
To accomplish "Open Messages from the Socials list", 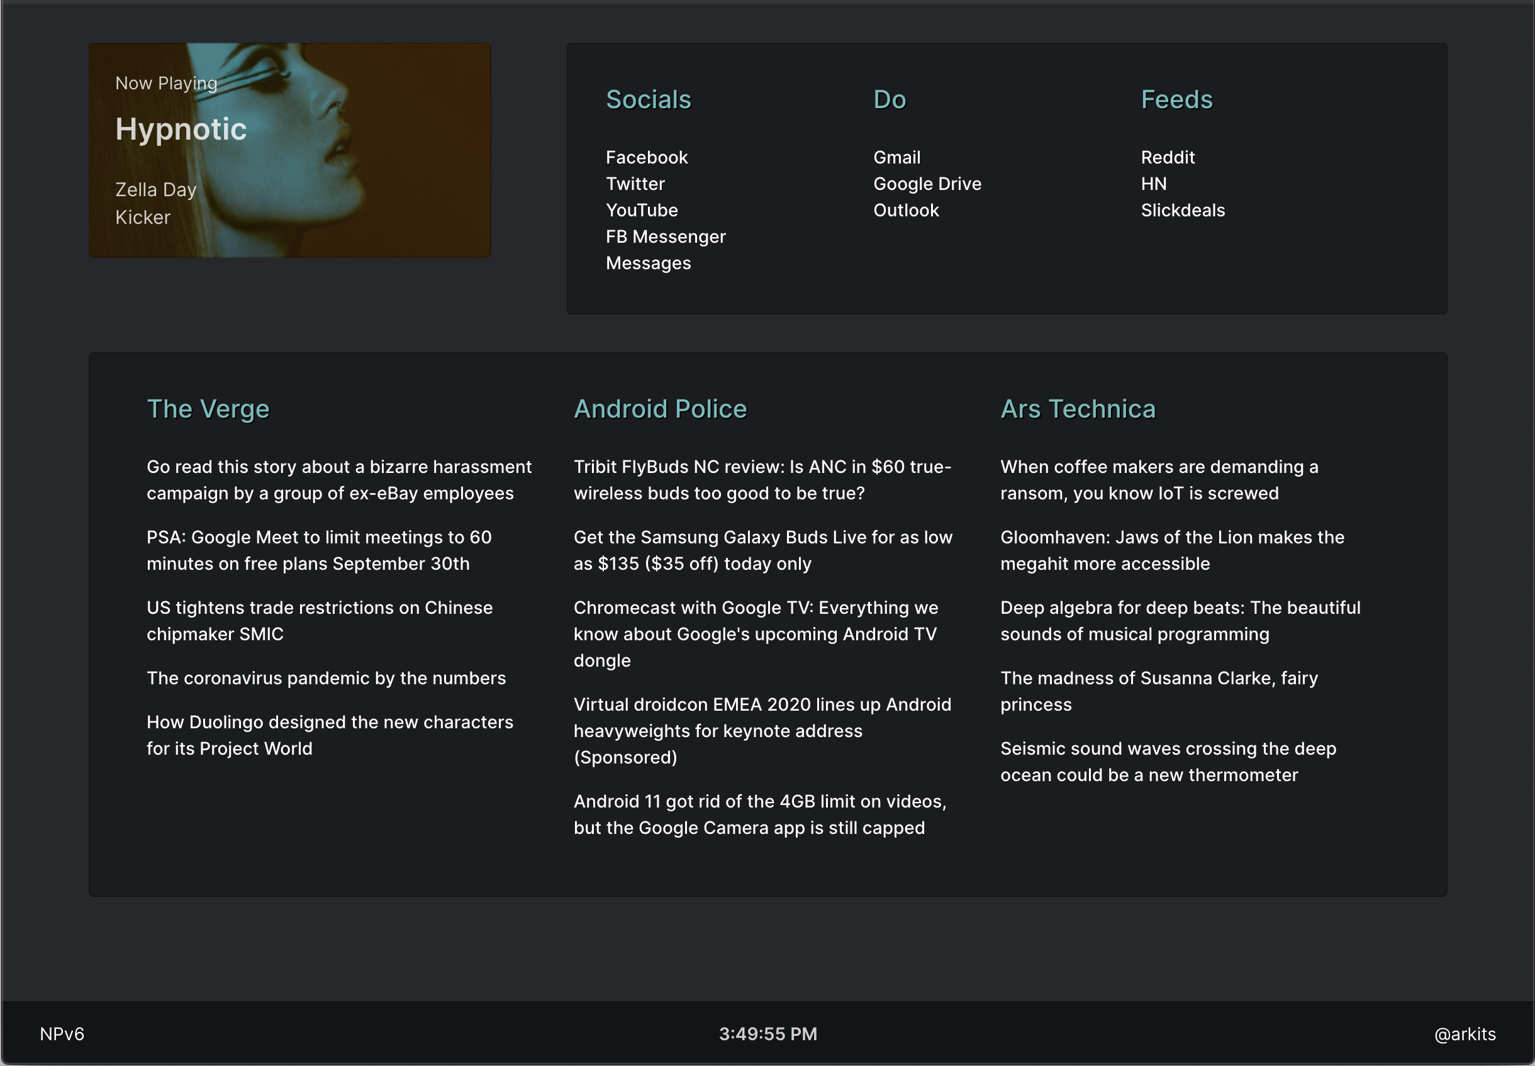I will pos(649,263).
